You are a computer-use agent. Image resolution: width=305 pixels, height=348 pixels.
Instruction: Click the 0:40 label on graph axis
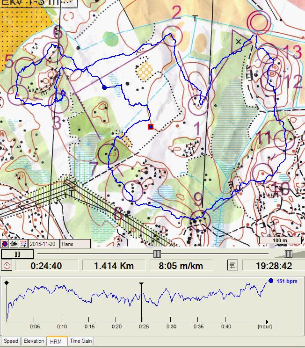coord(226,326)
